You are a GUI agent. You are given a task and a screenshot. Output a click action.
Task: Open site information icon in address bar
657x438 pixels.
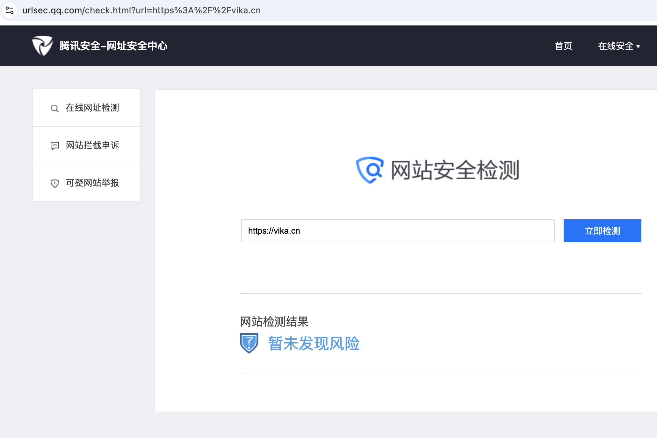click(10, 10)
